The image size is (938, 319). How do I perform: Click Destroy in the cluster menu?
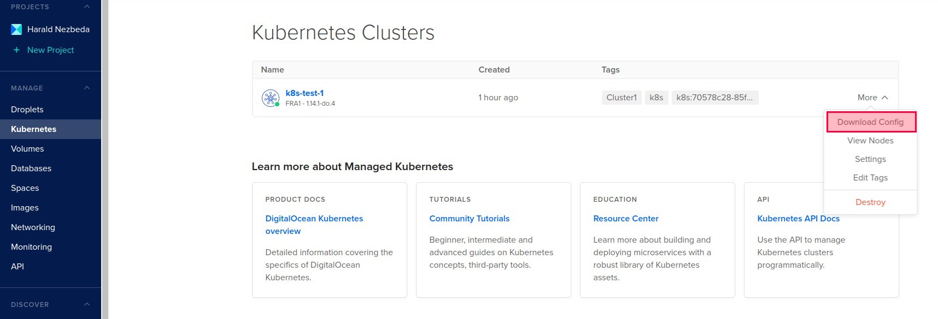tap(870, 202)
